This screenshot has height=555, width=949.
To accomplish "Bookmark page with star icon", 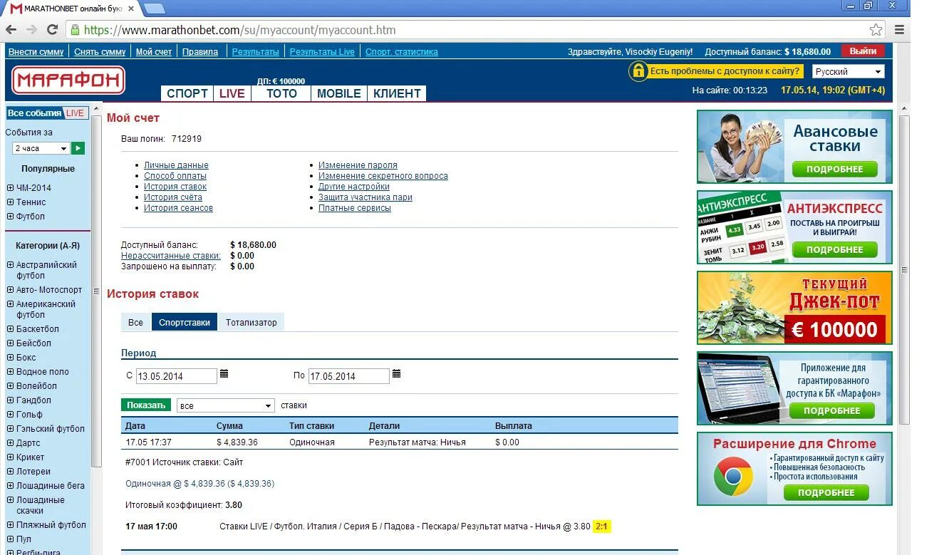I will (876, 30).
